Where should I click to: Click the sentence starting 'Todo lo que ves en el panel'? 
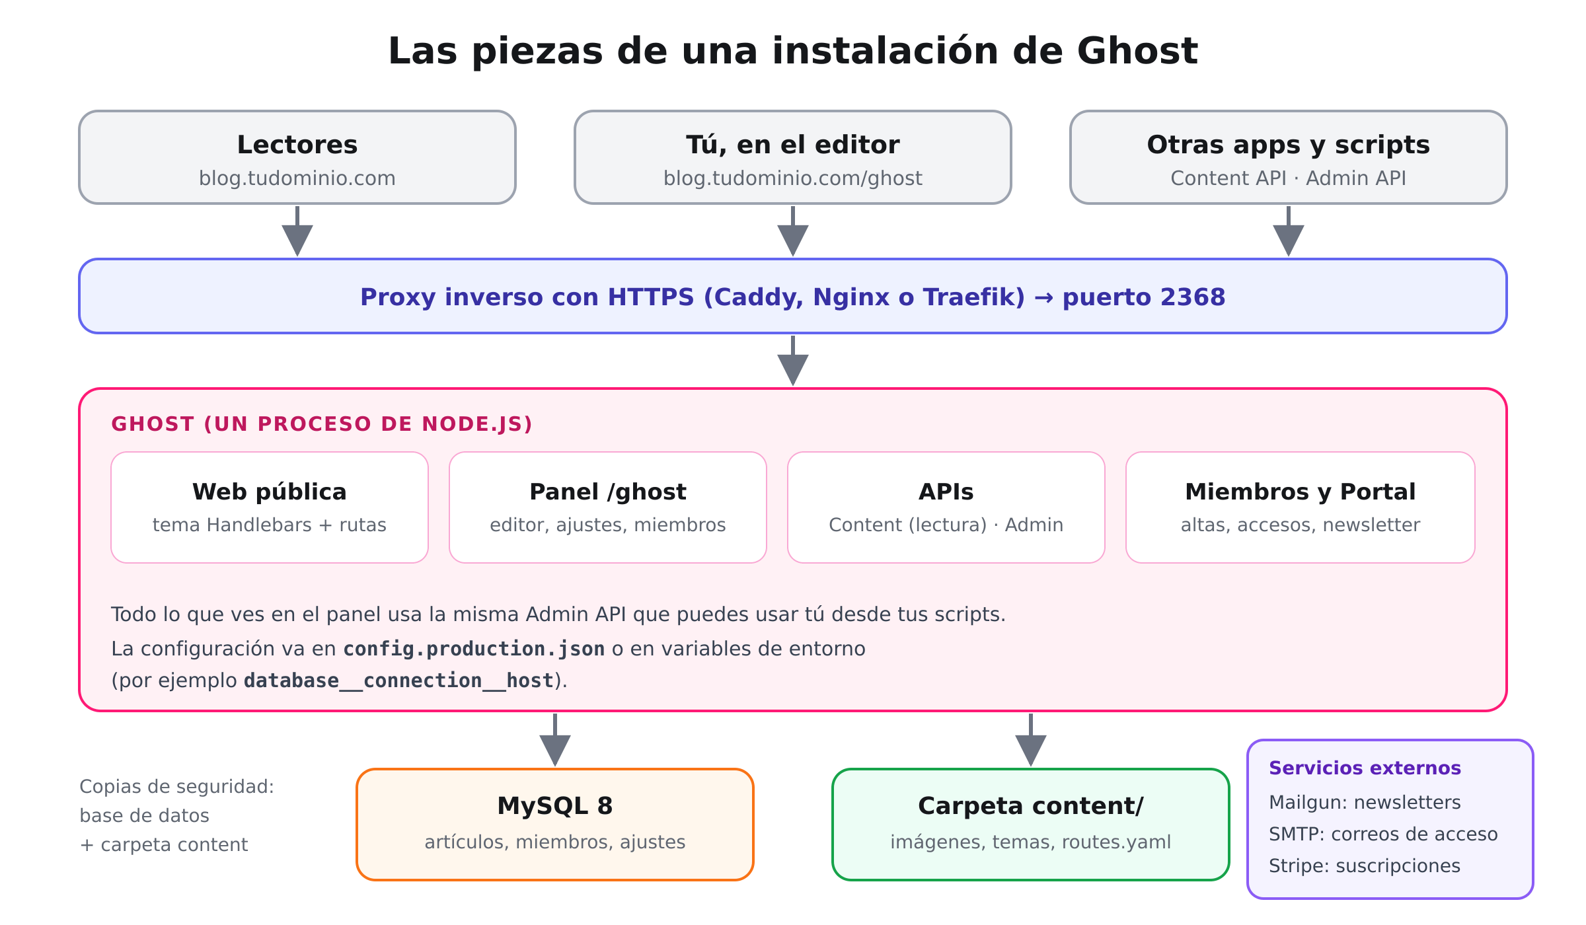tap(558, 614)
